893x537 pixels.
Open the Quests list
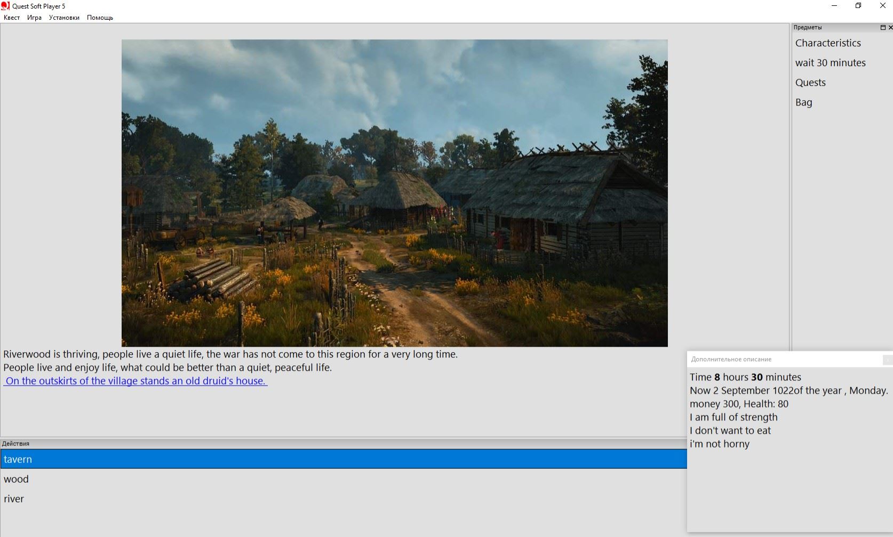811,83
